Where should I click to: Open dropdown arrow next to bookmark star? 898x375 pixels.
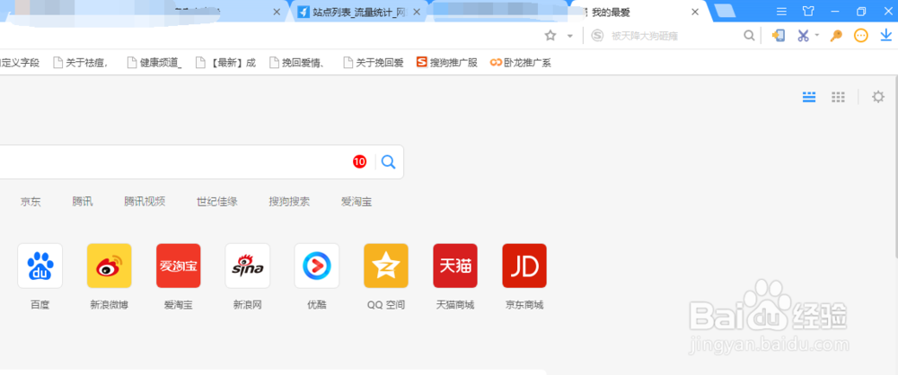[570, 36]
